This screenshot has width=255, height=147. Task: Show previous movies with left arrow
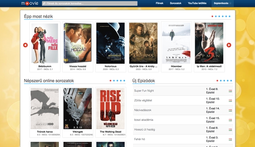tap(25, 45)
